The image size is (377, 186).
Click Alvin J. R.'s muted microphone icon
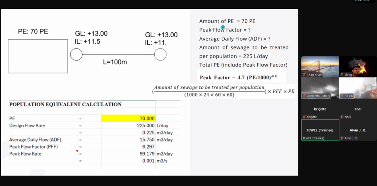(342, 138)
